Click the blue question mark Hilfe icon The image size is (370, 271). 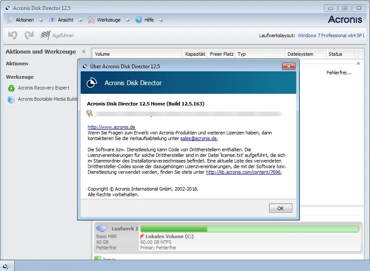(139, 20)
